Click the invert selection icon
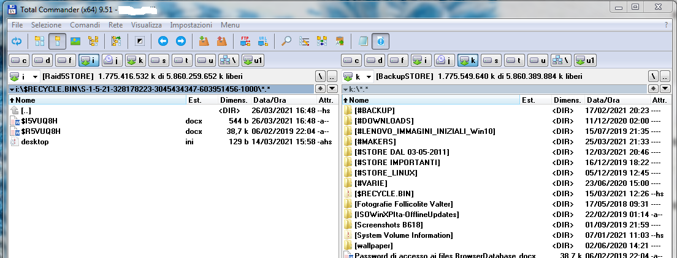The width and height of the screenshot is (677, 258). pos(139,42)
